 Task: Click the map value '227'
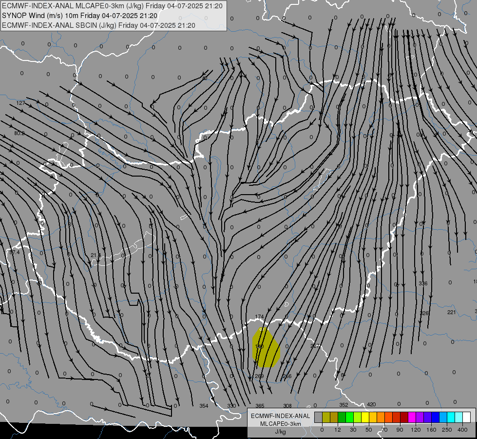pos(315,346)
